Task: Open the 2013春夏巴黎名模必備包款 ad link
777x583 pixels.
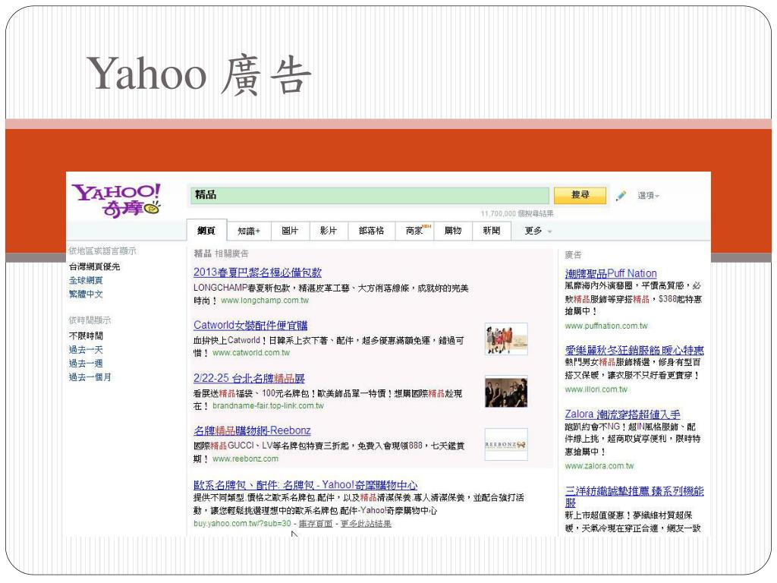Action: point(257,273)
